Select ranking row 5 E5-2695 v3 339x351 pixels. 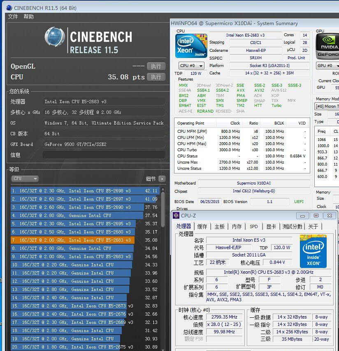[85, 224]
